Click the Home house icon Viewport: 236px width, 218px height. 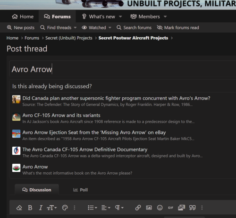(15, 17)
